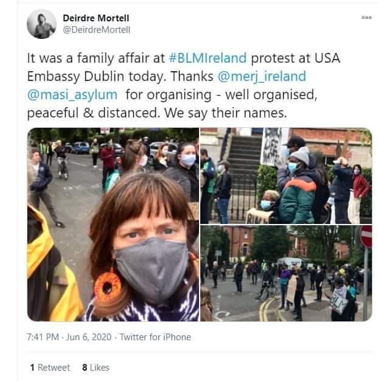This screenshot has height=381, width=378.
Task: Open the @DeirdreMortell handle
Action: click(97, 30)
